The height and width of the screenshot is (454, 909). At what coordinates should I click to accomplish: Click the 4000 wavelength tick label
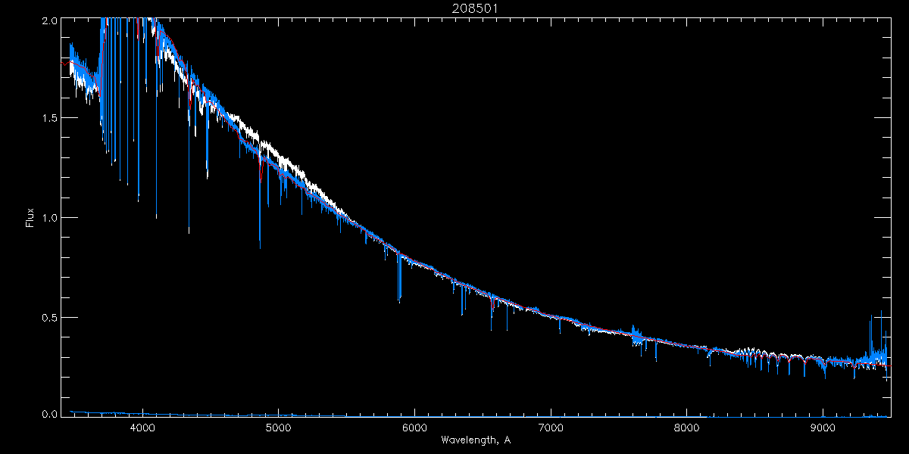coord(142,428)
